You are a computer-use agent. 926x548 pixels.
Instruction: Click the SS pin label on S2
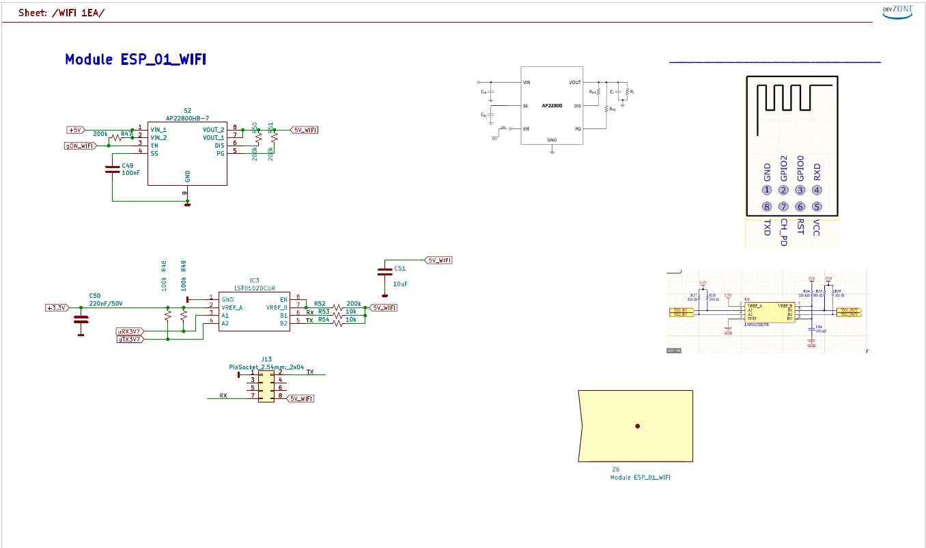[x=154, y=154]
